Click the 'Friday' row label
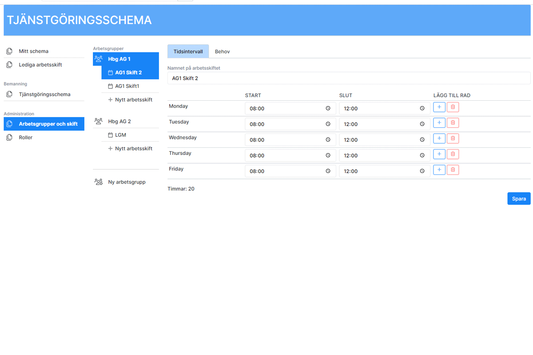 (176, 169)
